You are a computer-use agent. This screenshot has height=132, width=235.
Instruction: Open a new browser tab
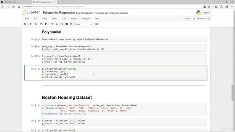pyautogui.click(x=59, y=2)
